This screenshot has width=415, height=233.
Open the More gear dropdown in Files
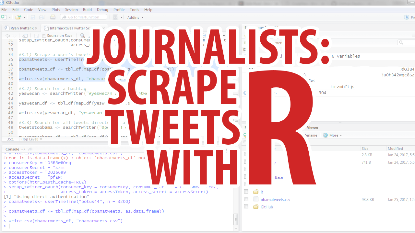click(333, 135)
